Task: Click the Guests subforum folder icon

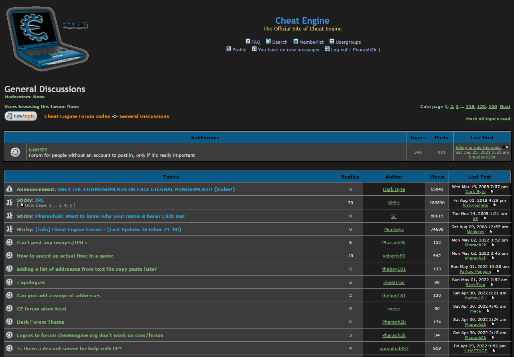Action: pos(15,152)
